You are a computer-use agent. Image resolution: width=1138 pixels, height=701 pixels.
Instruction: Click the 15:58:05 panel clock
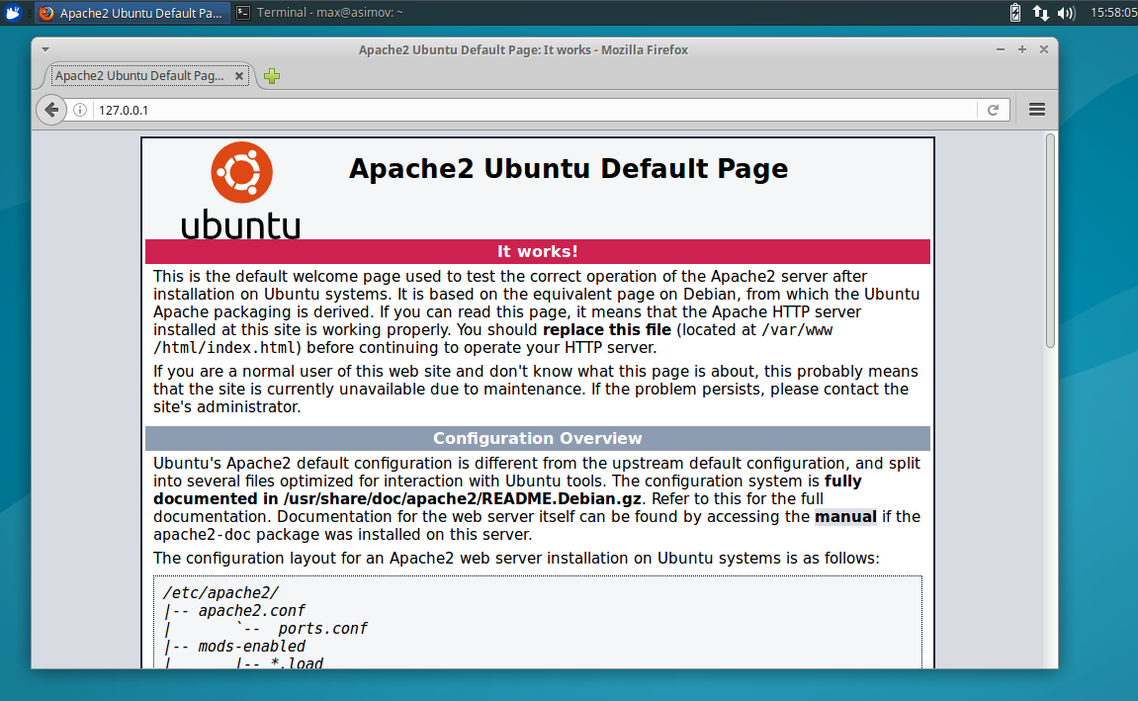click(1113, 12)
